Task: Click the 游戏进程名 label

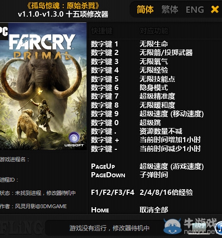Action: (x=15, y=159)
